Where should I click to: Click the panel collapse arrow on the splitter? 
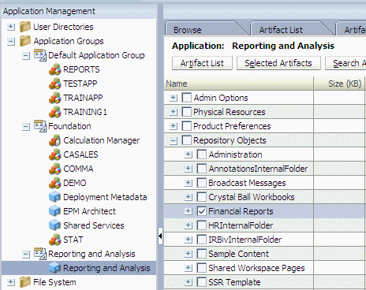coord(160,236)
